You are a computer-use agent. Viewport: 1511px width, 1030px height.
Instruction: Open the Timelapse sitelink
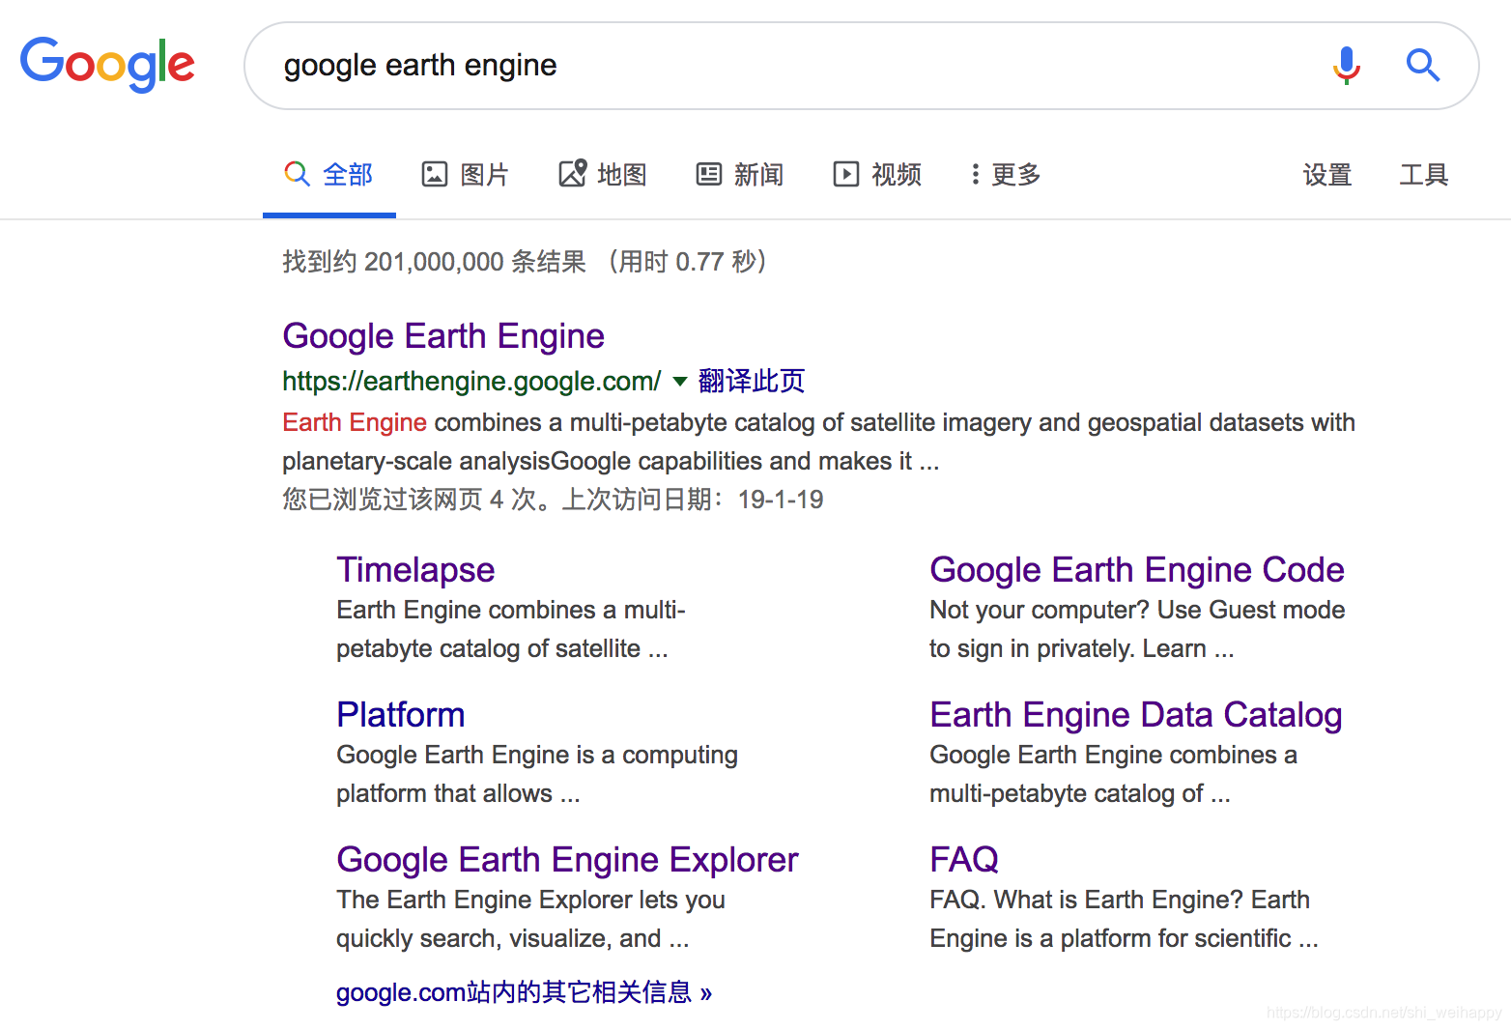(415, 570)
